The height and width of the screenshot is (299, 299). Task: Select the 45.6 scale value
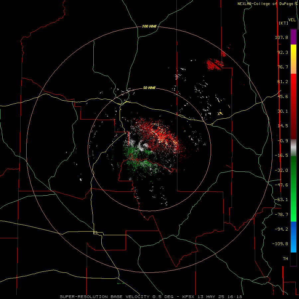point(283,96)
